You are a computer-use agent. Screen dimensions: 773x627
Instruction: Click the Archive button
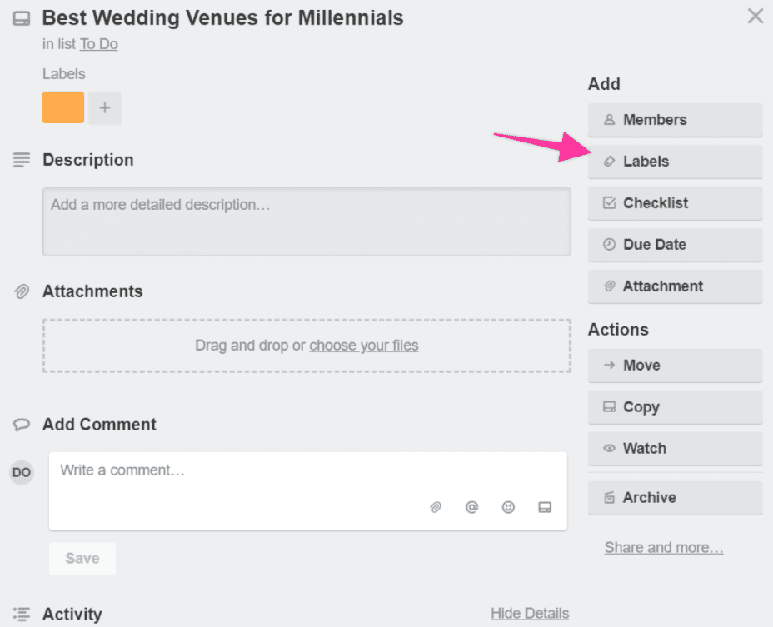point(675,498)
